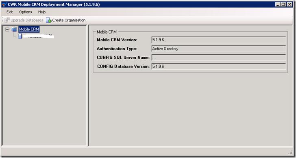Image resolution: width=296 pixels, height=158 pixels.
Task: Click the toolbar grip handle
Action: (2, 20)
